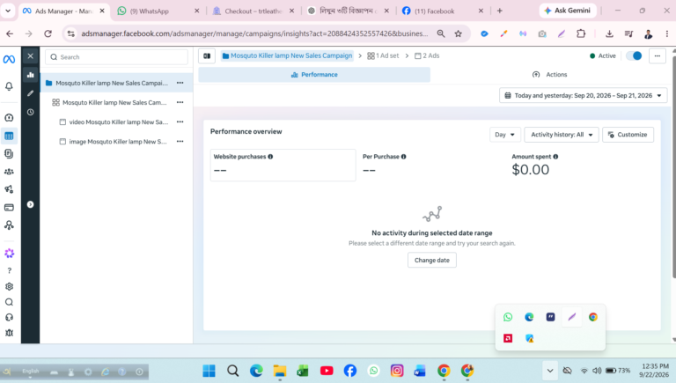Open Billing card icon in sidebar
Image resolution: width=676 pixels, height=383 pixels.
[x=9, y=208]
